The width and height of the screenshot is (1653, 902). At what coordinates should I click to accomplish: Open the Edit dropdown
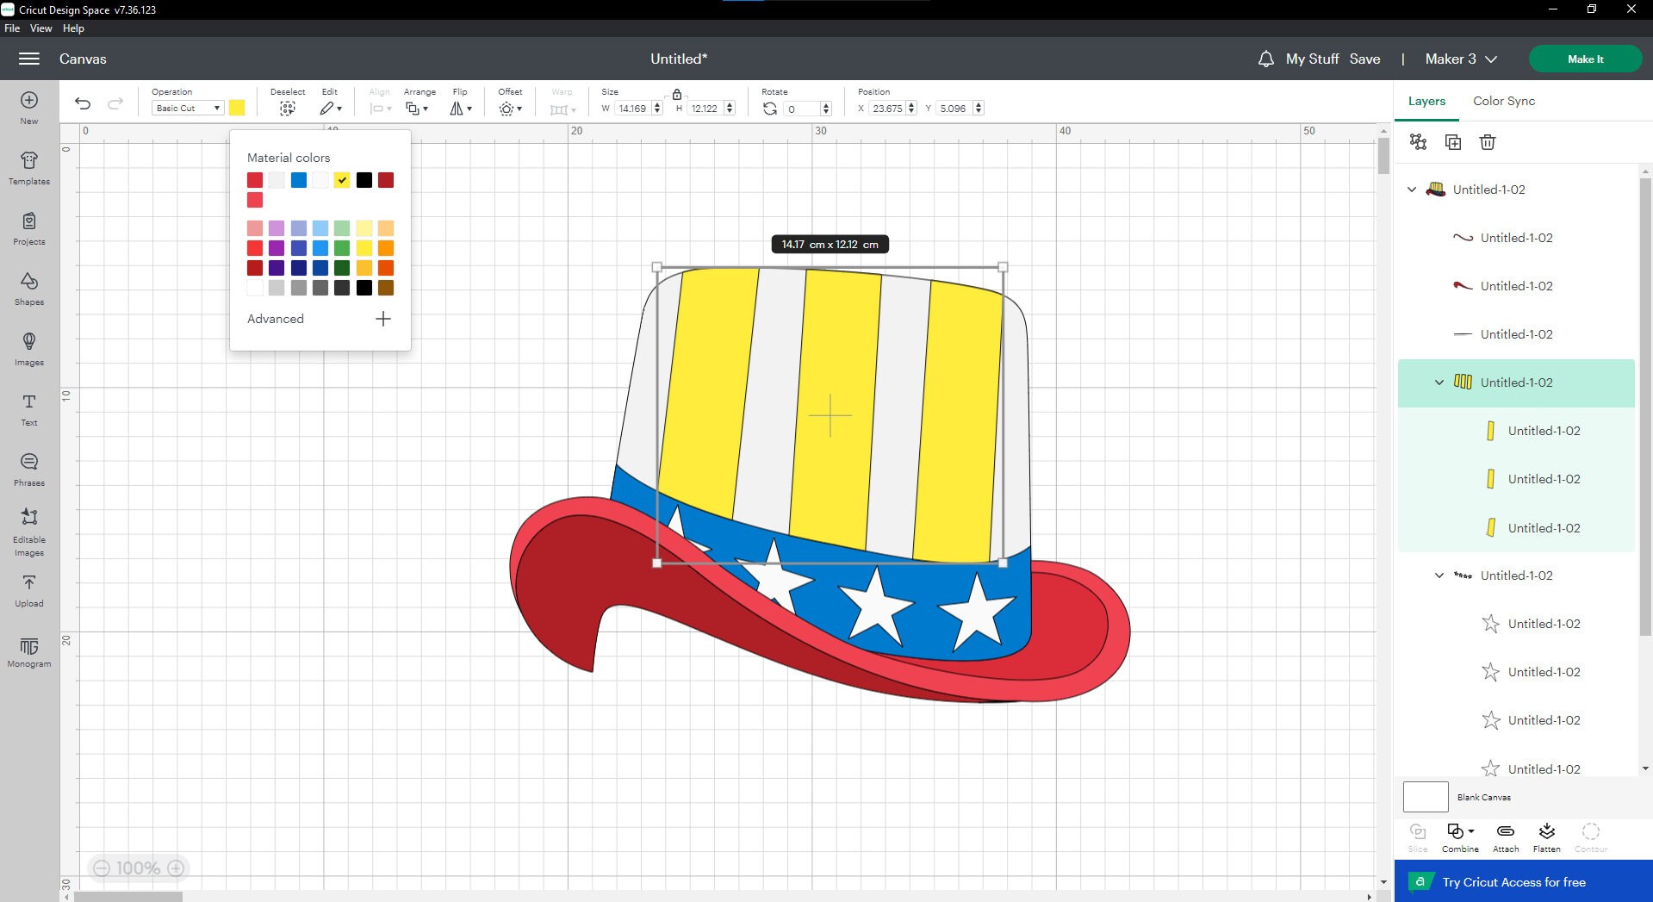[x=331, y=108]
